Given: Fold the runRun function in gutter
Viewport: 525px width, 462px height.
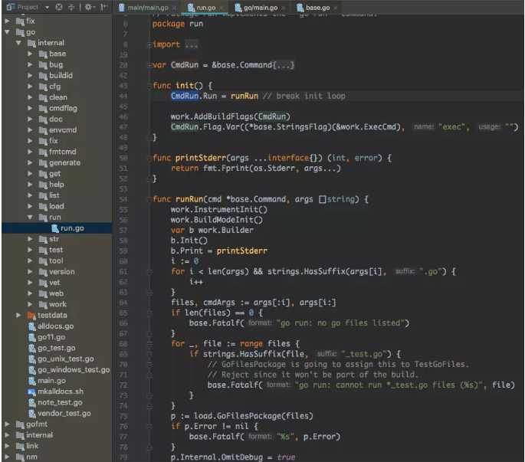Looking at the screenshot, I should (x=149, y=199).
